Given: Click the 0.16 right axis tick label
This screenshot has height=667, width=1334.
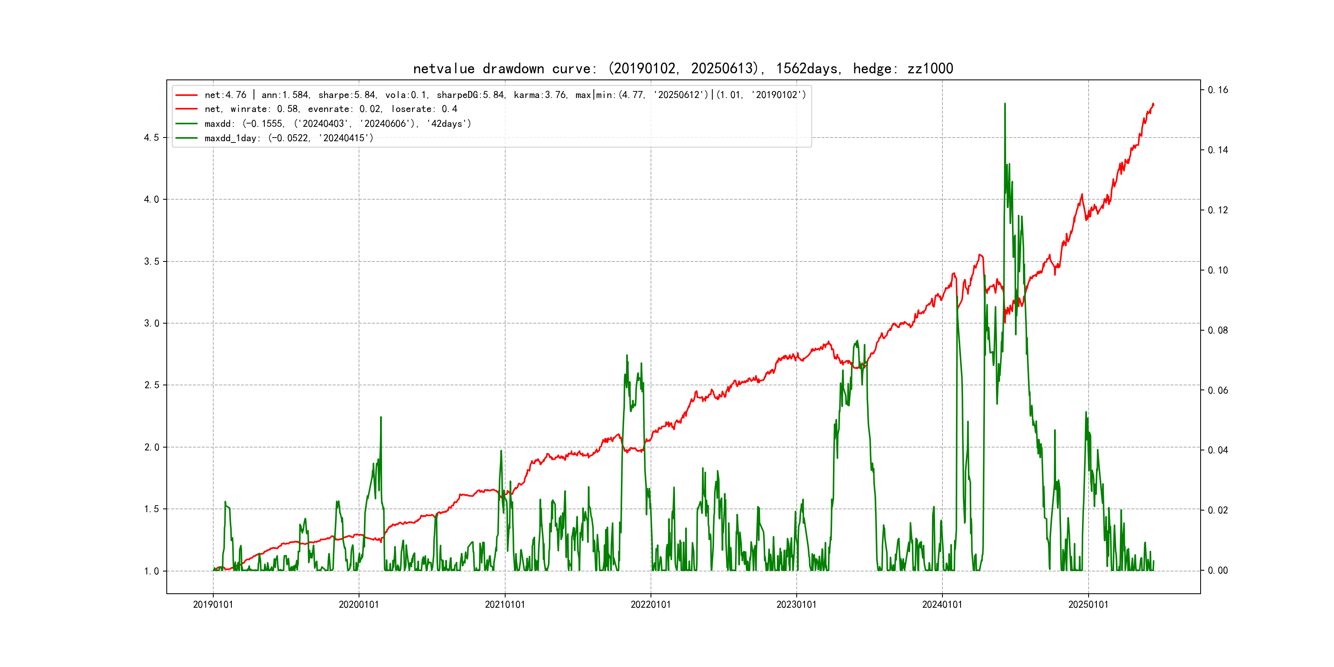Looking at the screenshot, I should pos(1217,90).
